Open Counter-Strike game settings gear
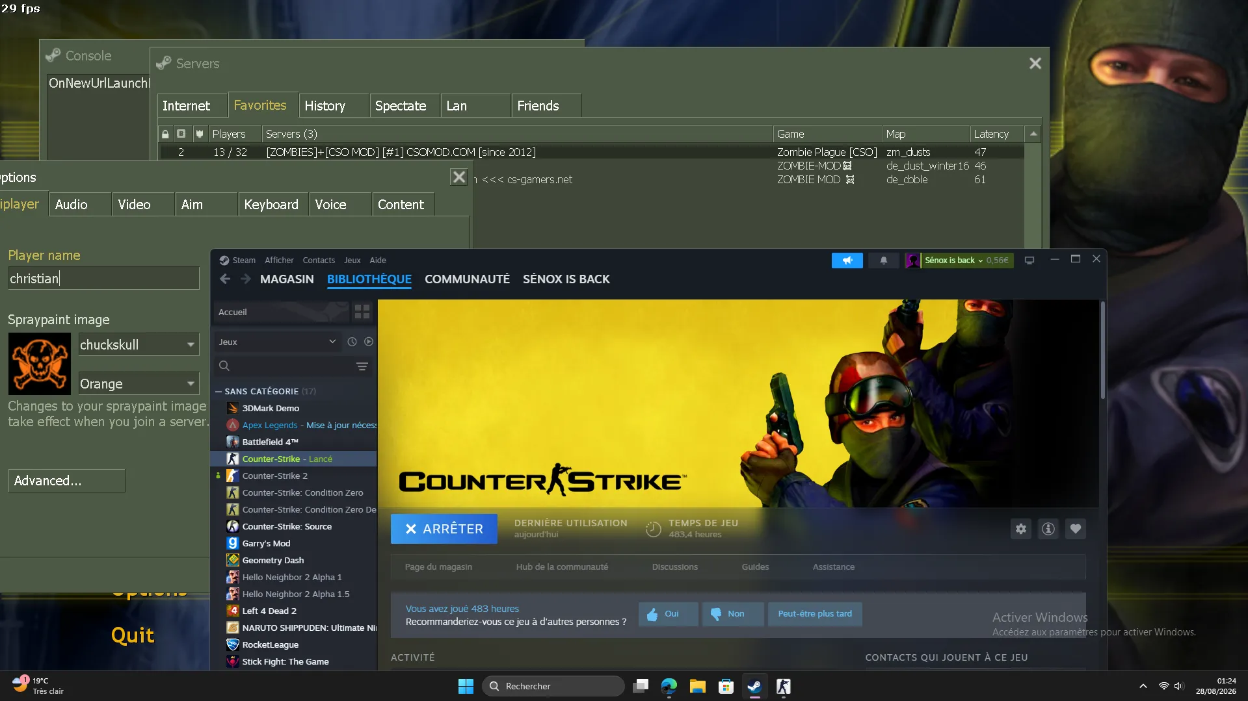The width and height of the screenshot is (1248, 701). tap(1021, 529)
